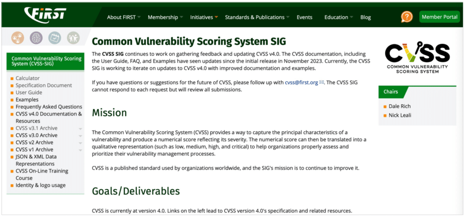Click the orange network circle icon
Viewport: 464px width, 217px height.
click(x=18, y=38)
